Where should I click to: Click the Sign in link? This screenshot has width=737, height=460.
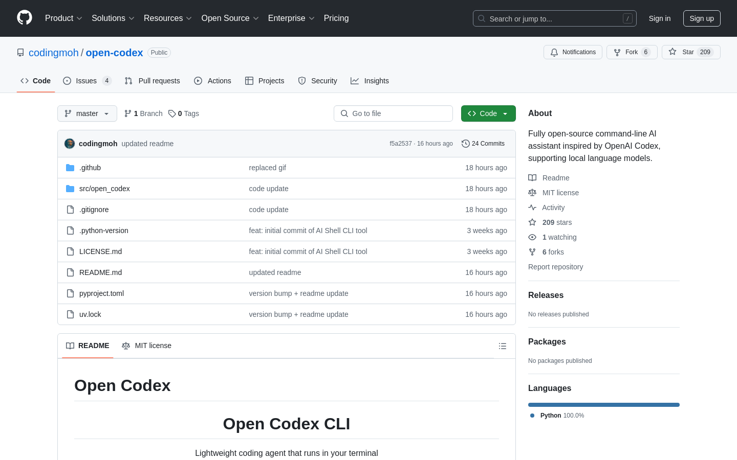[x=660, y=18]
